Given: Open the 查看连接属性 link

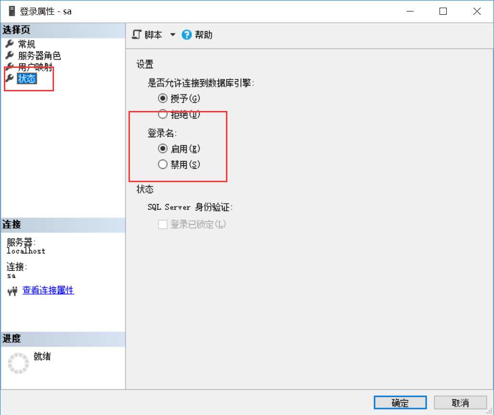Looking at the screenshot, I should point(48,290).
